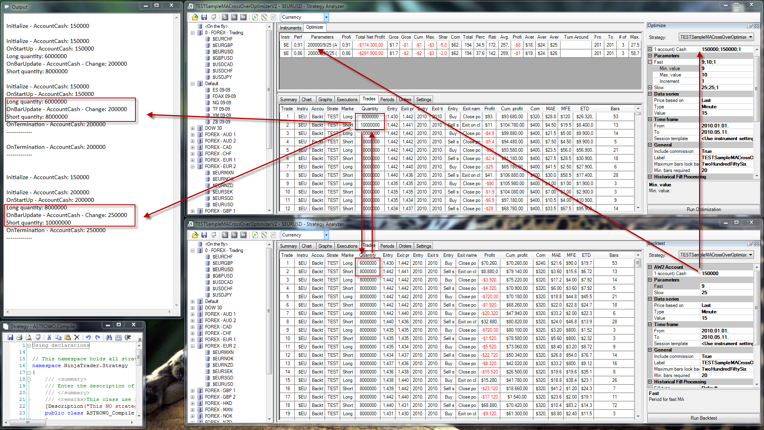Click the 'b' backtest icon in upper Strategy Analyzer
This screenshot has height=430, width=764.
pyautogui.click(x=225, y=17)
